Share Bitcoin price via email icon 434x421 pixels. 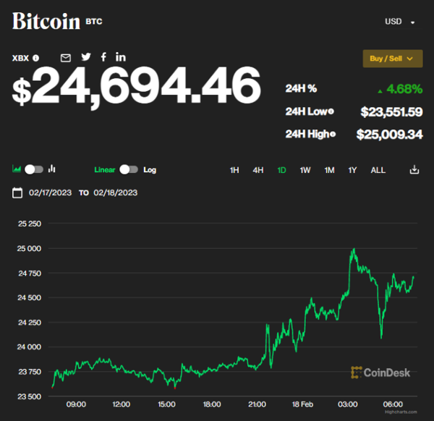[x=66, y=57]
